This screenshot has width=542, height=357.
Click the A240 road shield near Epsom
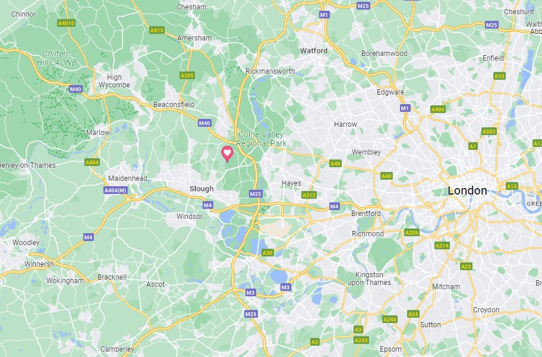(x=390, y=320)
